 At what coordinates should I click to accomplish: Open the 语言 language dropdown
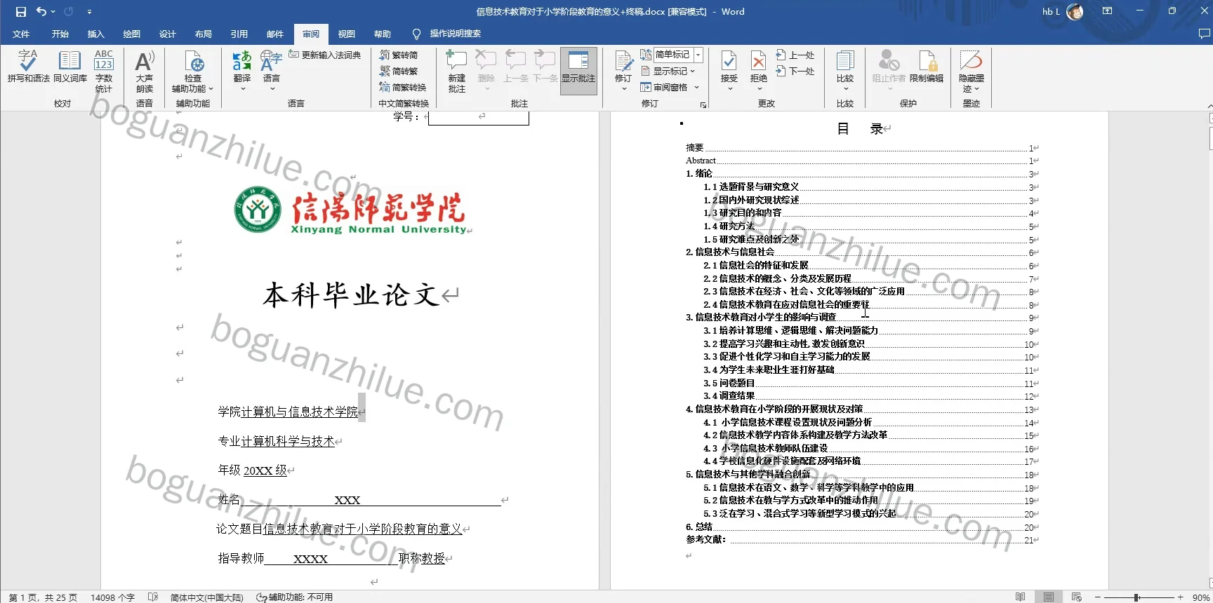tap(272, 71)
